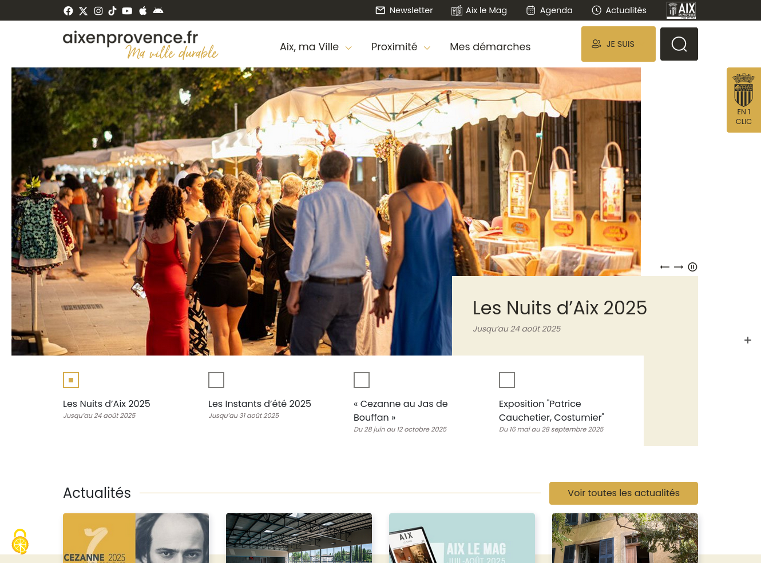Select the Cezanne au Jas de Bouffan slide indicator
The width and height of the screenshot is (761, 563).
click(362, 380)
